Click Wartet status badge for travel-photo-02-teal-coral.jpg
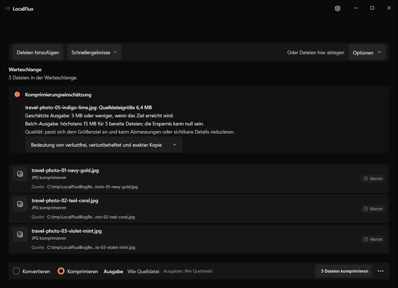The width and height of the screenshot is (398, 288). click(x=373, y=209)
